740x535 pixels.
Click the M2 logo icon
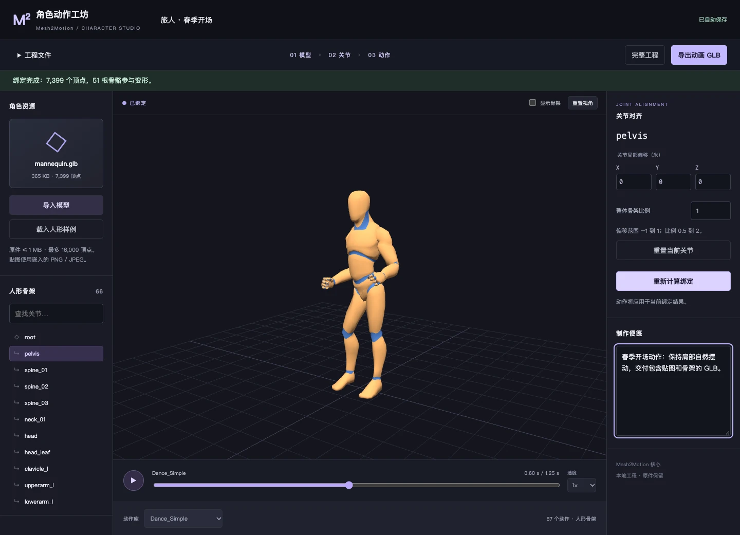tap(22, 20)
